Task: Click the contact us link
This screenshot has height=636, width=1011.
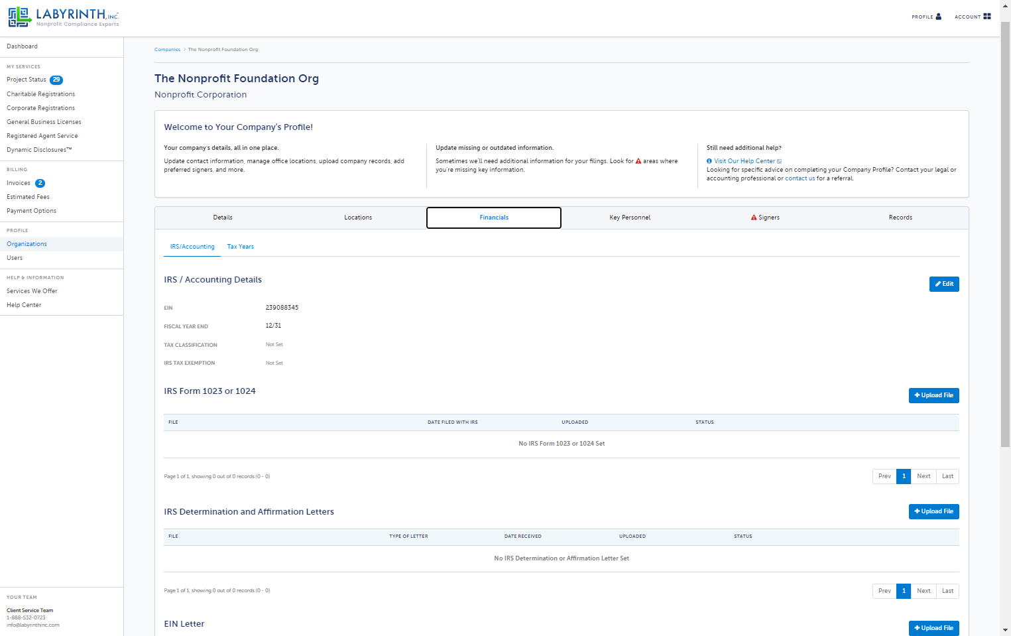Action: pyautogui.click(x=800, y=178)
